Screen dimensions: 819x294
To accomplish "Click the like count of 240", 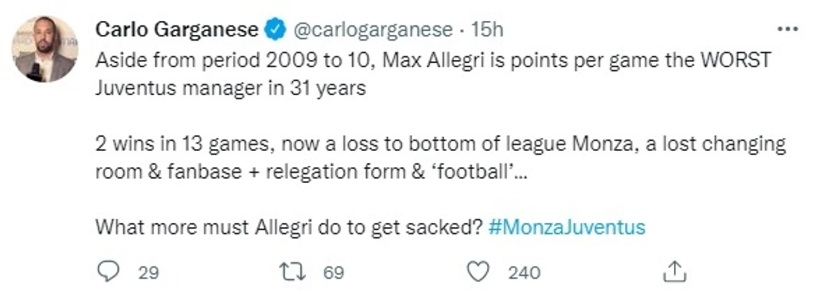I will [524, 273].
